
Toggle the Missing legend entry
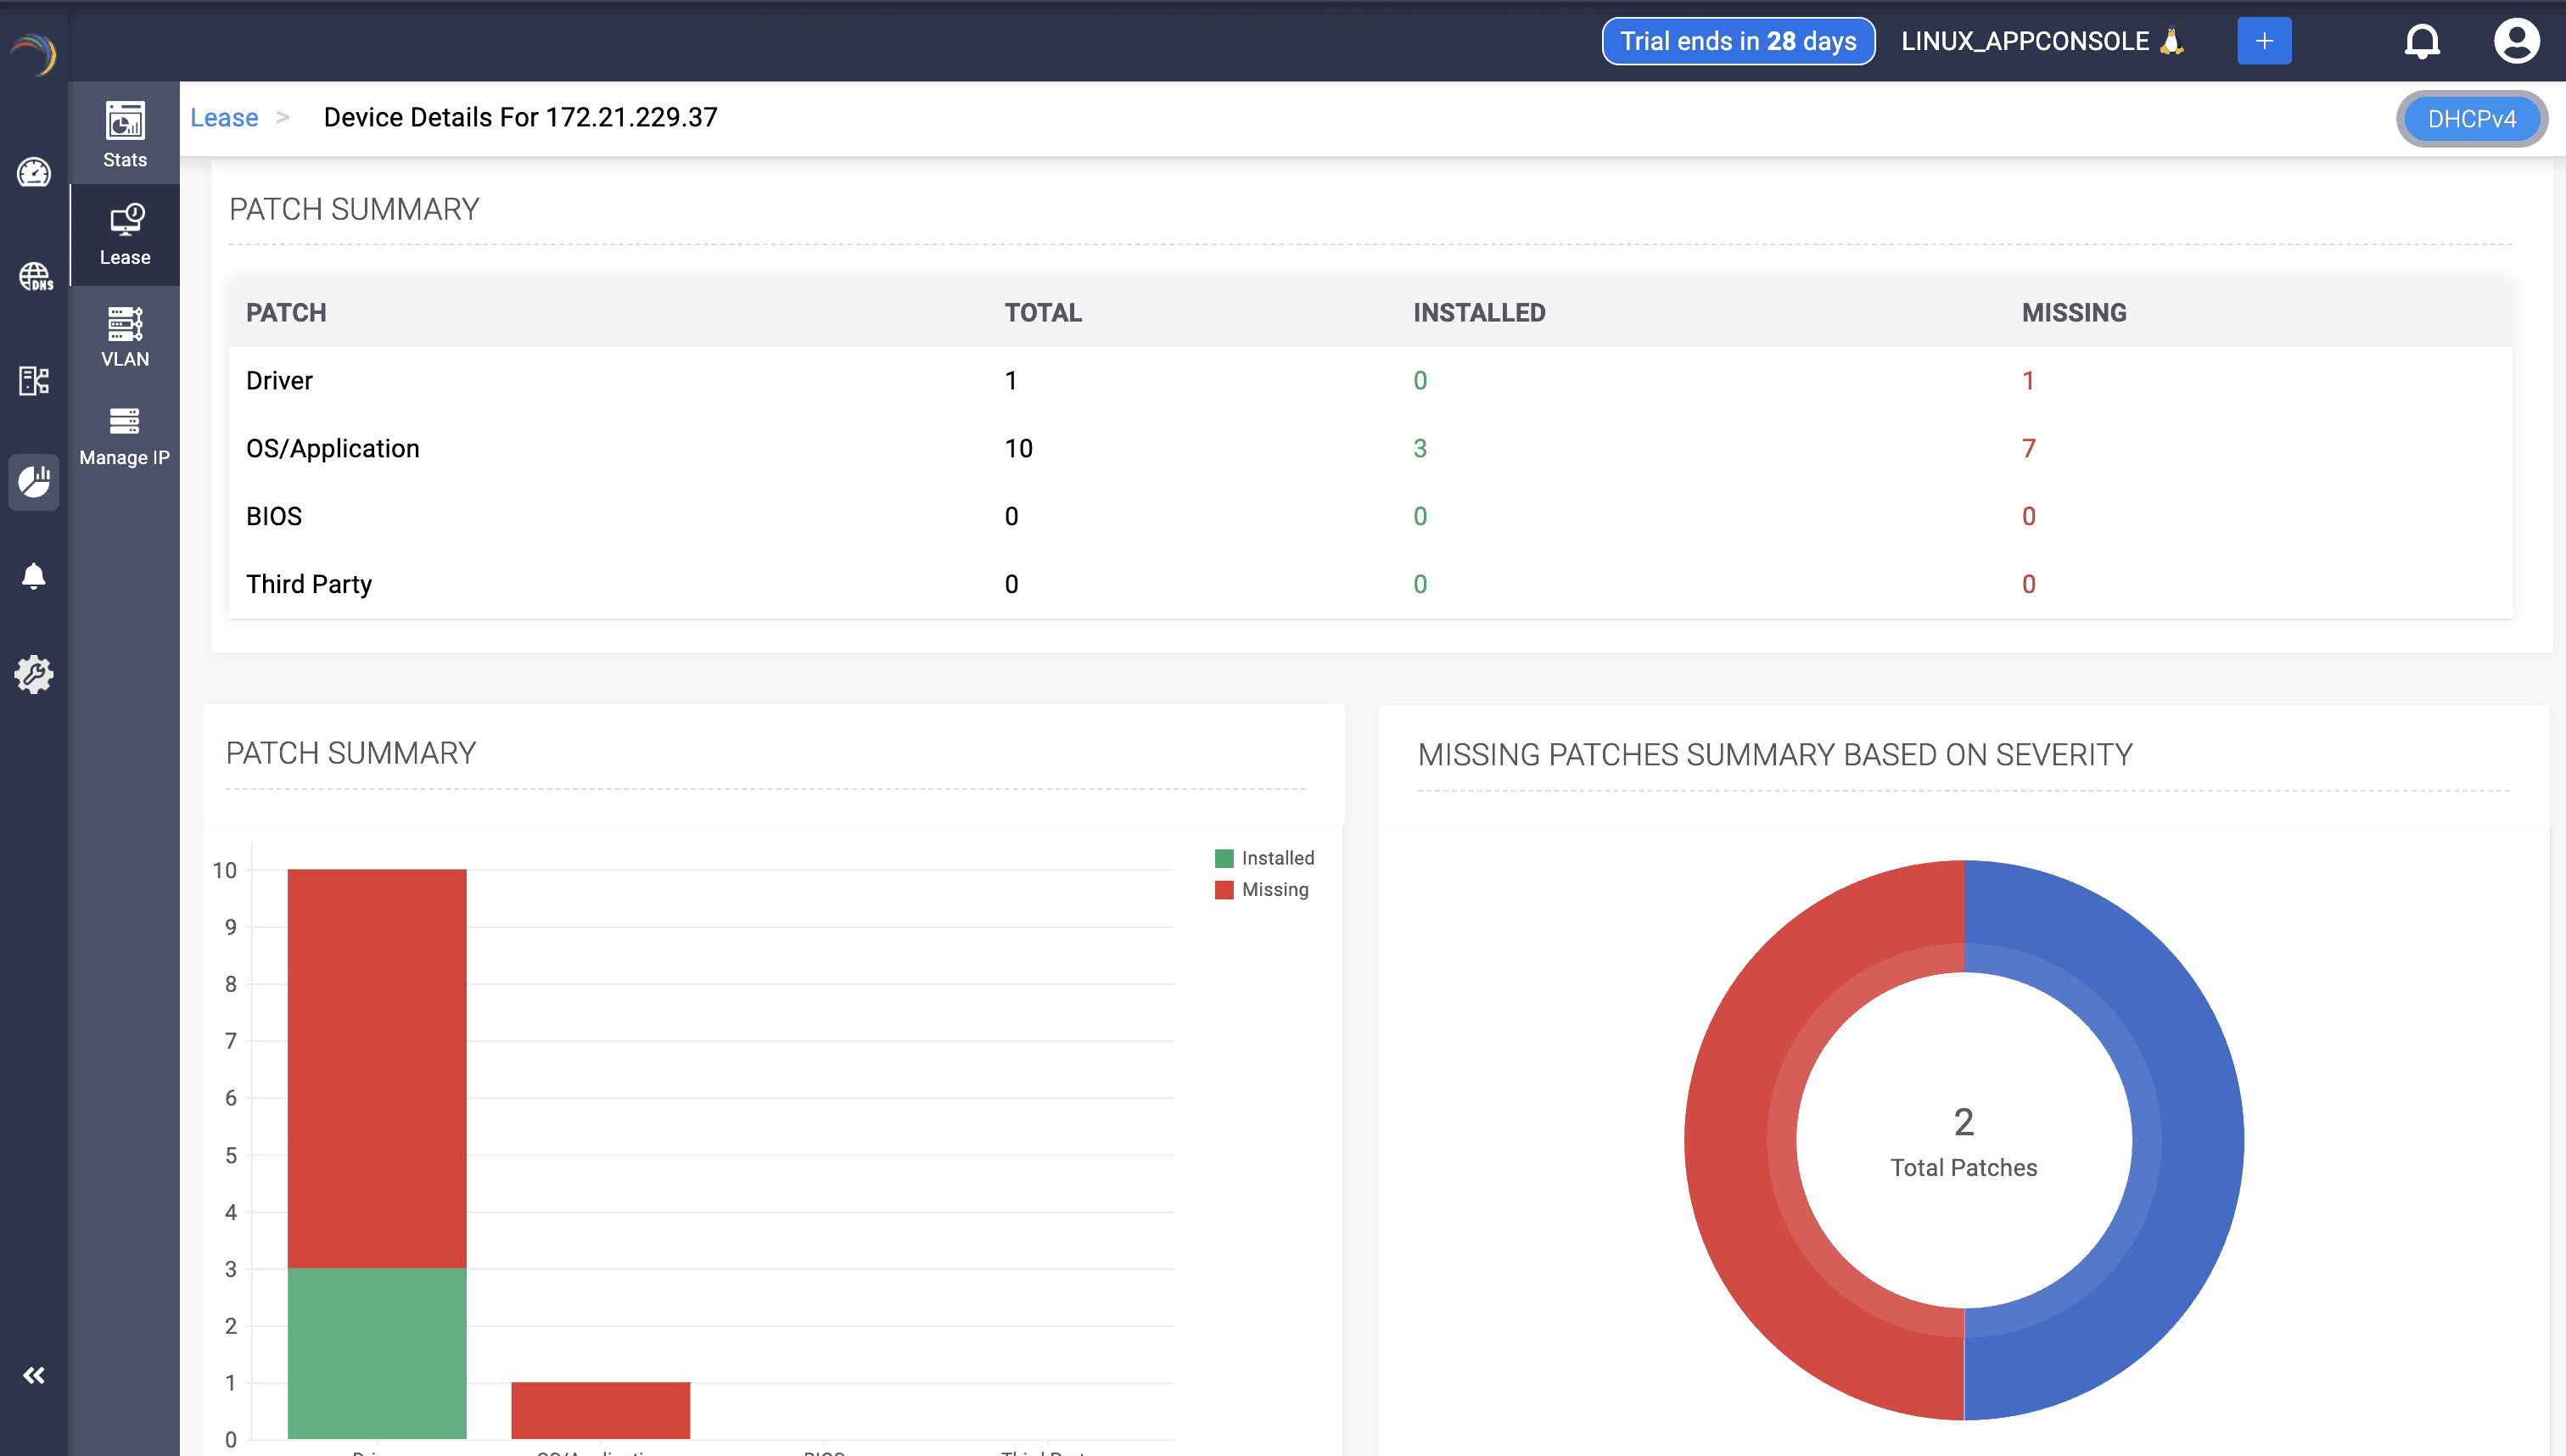coord(1261,889)
